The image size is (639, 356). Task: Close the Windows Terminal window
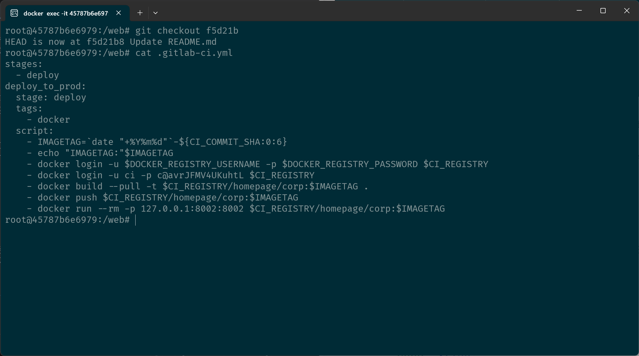pos(627,11)
